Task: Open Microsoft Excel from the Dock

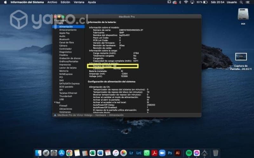Action: (x=92, y=153)
